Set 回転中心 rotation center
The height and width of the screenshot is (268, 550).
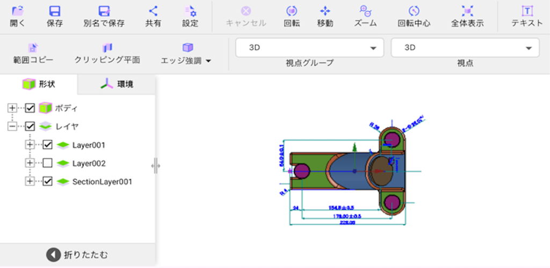tap(414, 17)
